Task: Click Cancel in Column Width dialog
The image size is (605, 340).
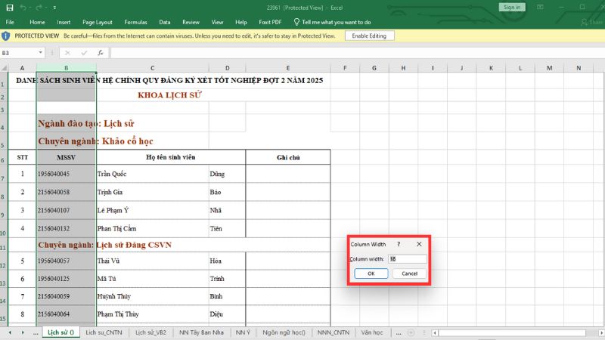Action: pos(409,274)
